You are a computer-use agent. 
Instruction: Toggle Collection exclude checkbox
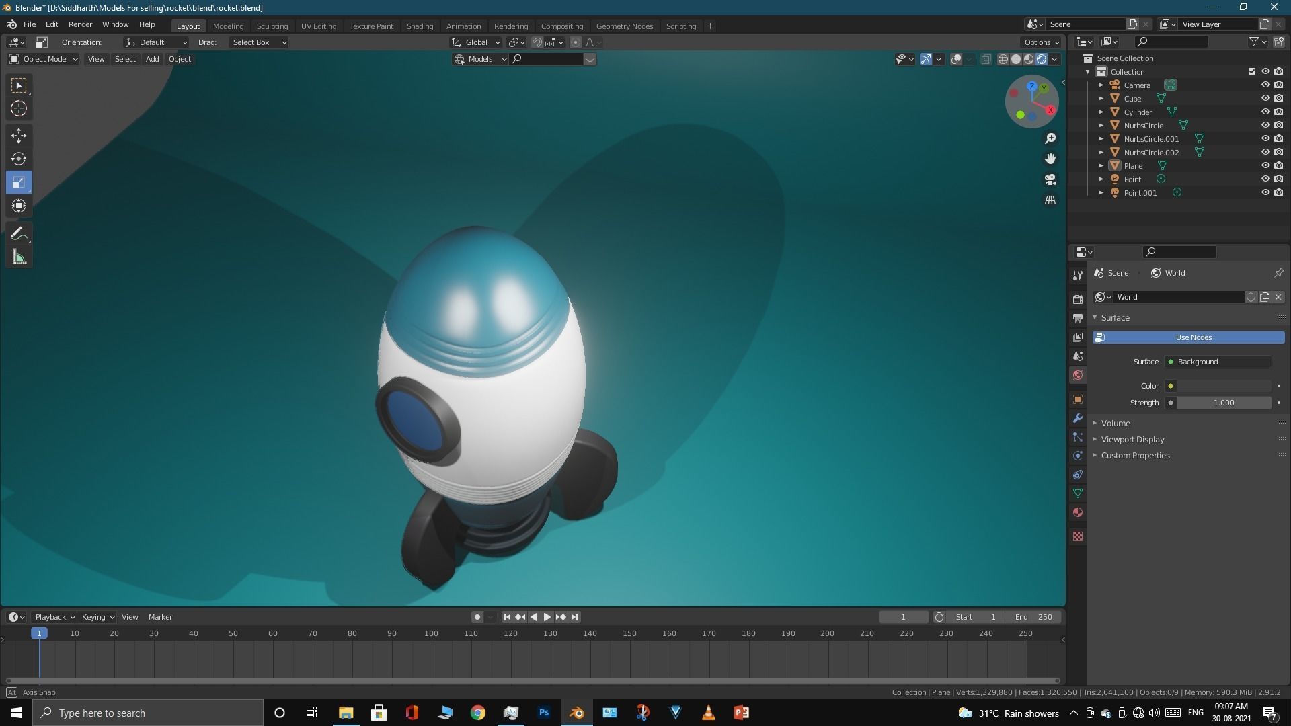click(x=1251, y=71)
